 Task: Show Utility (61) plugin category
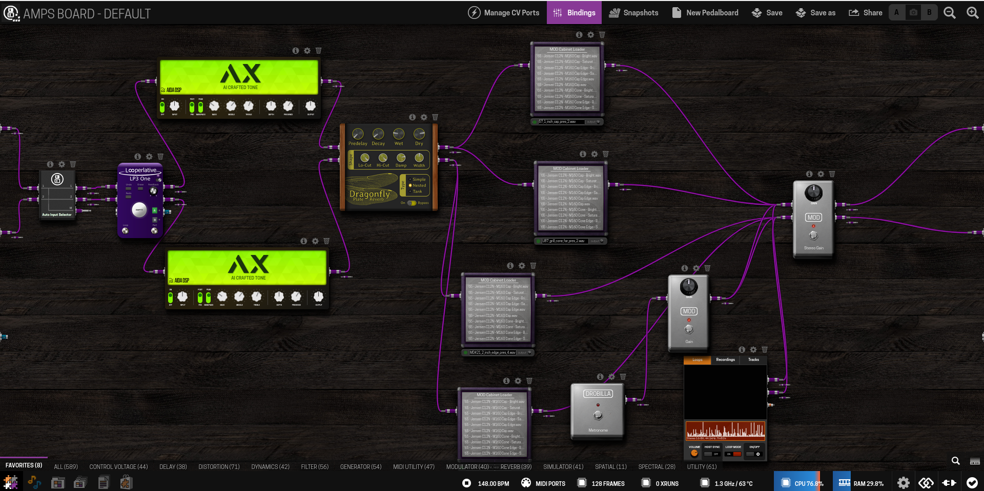[x=702, y=467]
